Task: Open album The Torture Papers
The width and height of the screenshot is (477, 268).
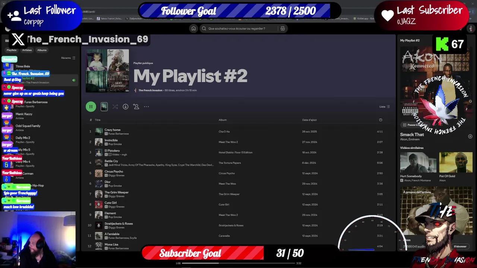Action: tap(230, 163)
